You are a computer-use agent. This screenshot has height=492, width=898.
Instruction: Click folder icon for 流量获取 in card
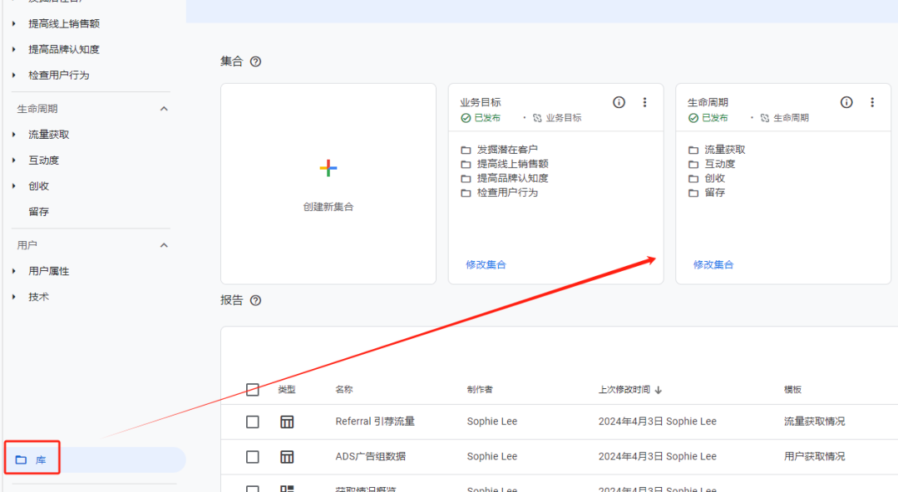pyautogui.click(x=693, y=150)
